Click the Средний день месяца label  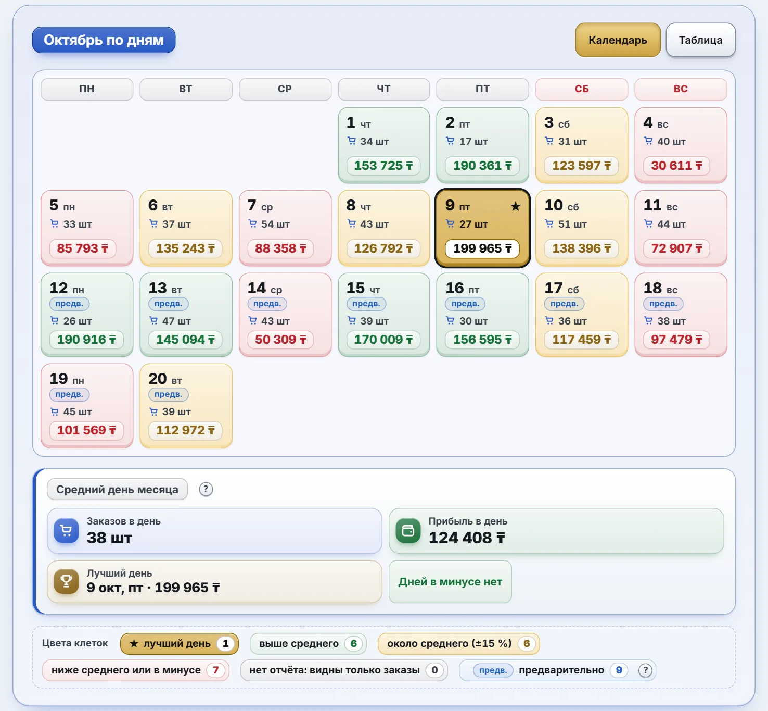pyautogui.click(x=117, y=489)
